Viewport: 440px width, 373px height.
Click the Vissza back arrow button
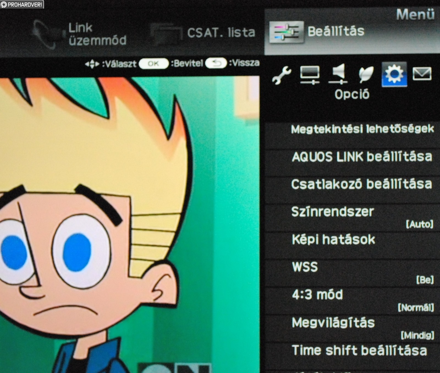click(x=216, y=63)
